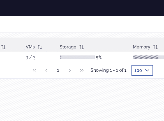The image size is (164, 121).
Task: Click the Memory column header label
Action: [141, 47]
